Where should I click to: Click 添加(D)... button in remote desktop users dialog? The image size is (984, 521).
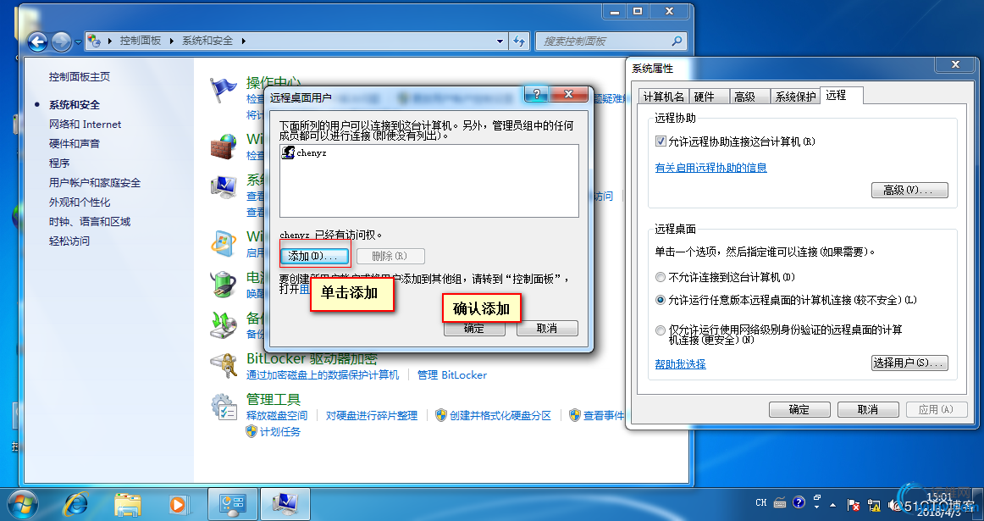coord(314,256)
